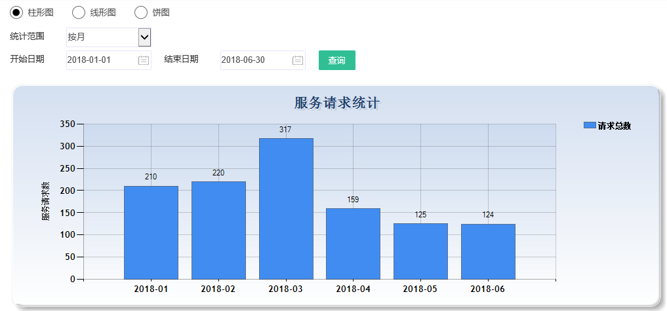Click the chart title 服务请求统计

(336, 103)
